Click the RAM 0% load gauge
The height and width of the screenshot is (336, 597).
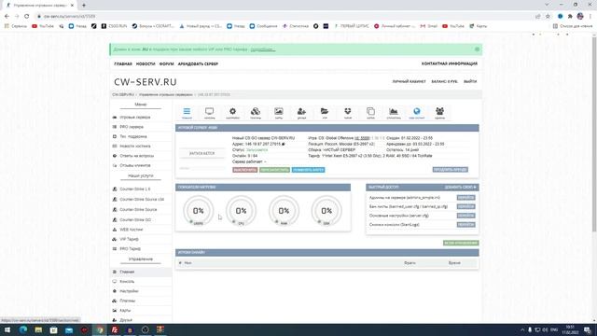[284, 211]
